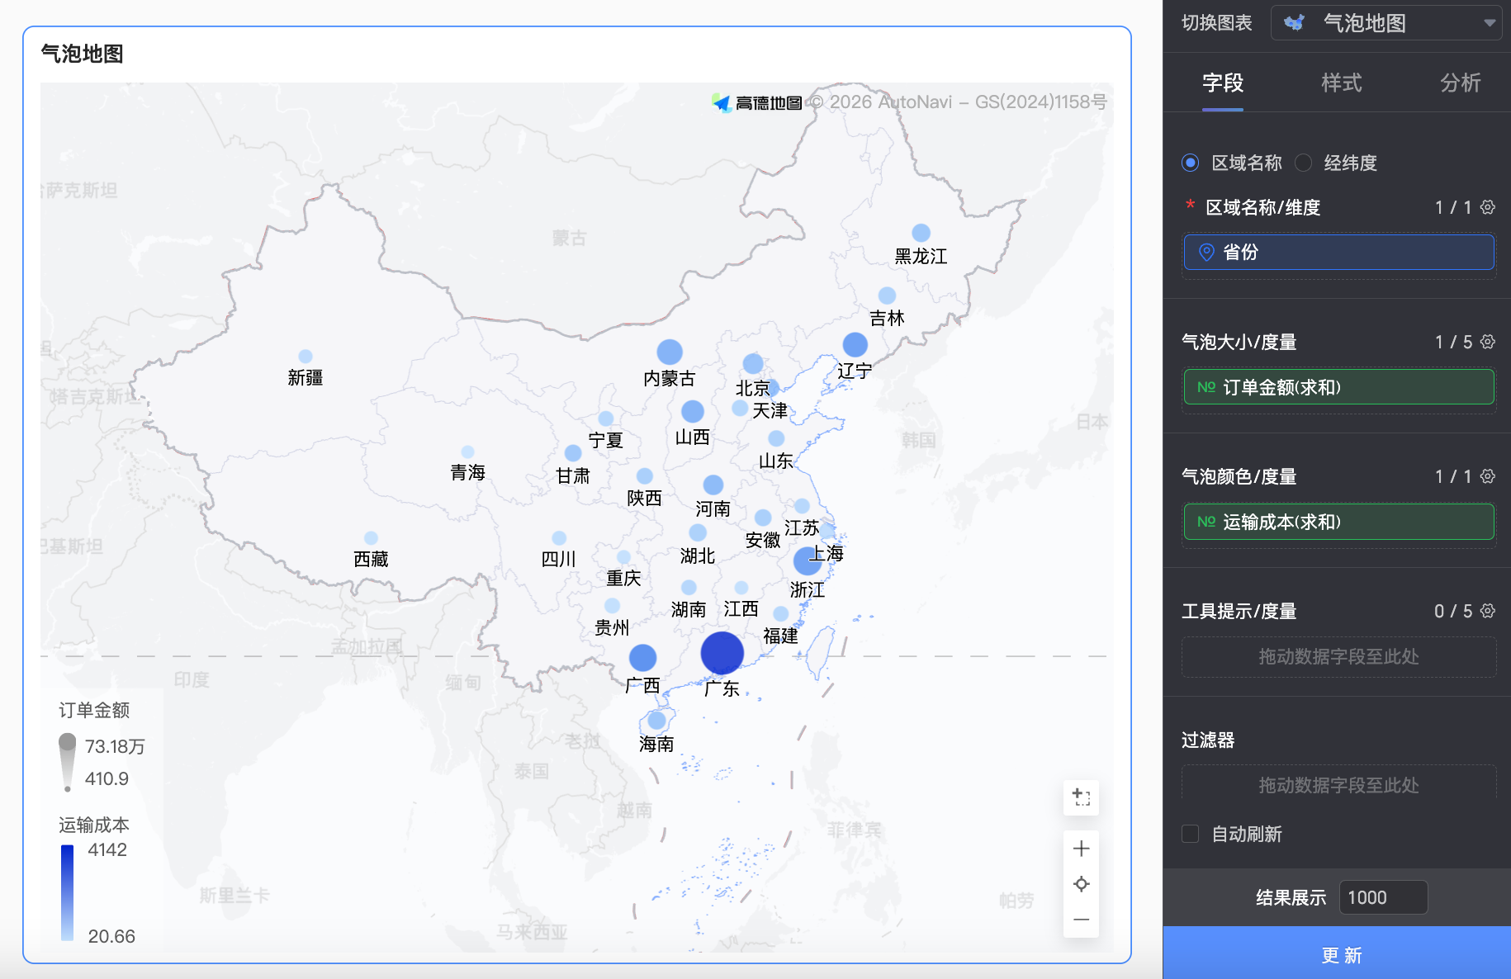Switch to the 分析 tab

(x=1461, y=83)
